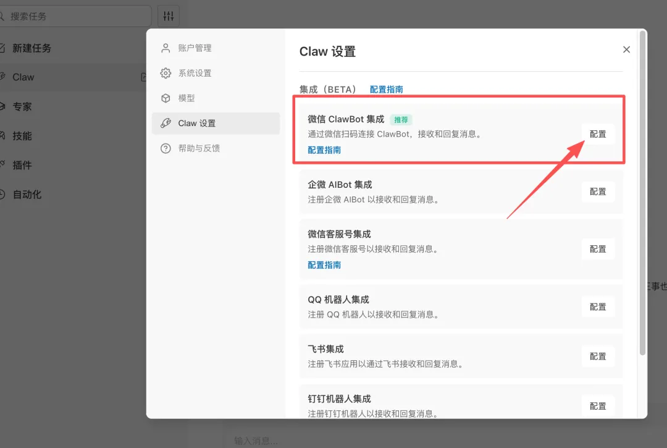
Task: Open 系统设置 settings tab
Action: coord(216,73)
